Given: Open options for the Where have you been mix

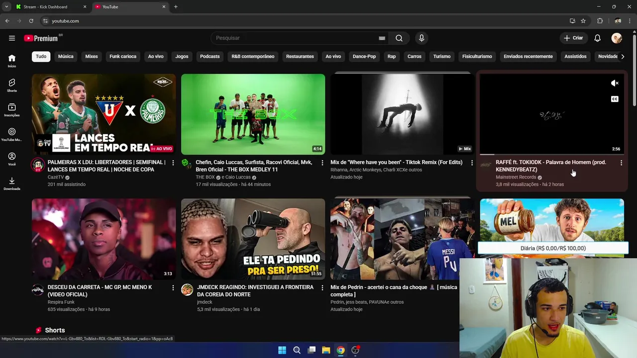Looking at the screenshot, I should 472,163.
